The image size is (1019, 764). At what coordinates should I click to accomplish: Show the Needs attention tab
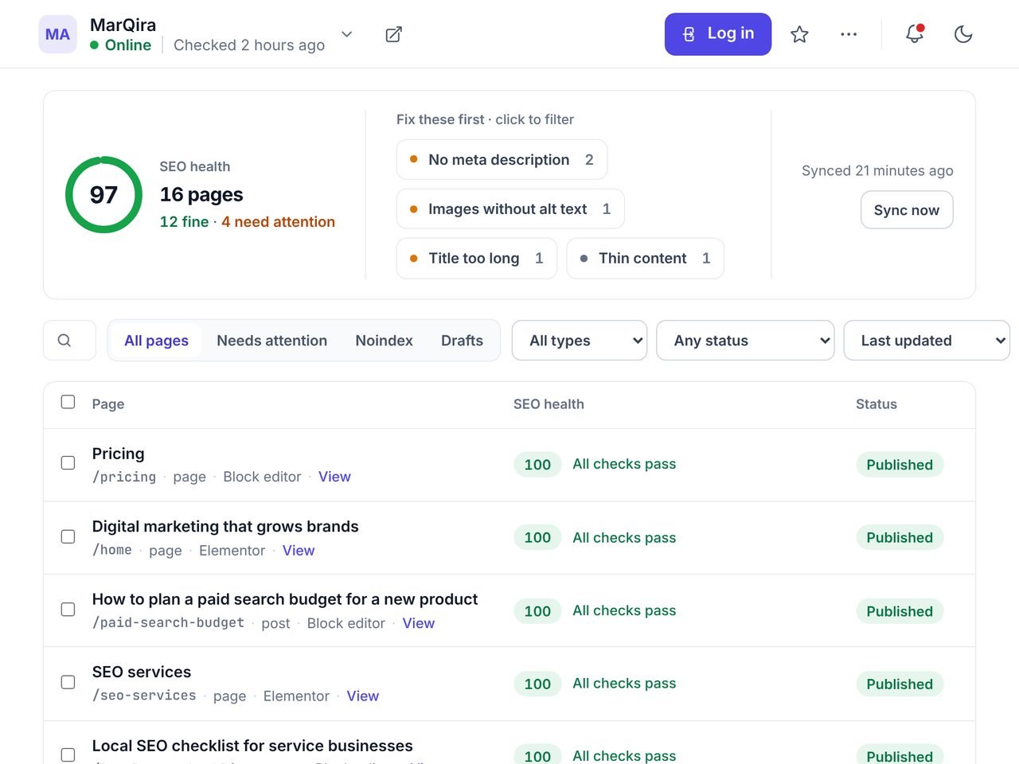pyautogui.click(x=272, y=341)
